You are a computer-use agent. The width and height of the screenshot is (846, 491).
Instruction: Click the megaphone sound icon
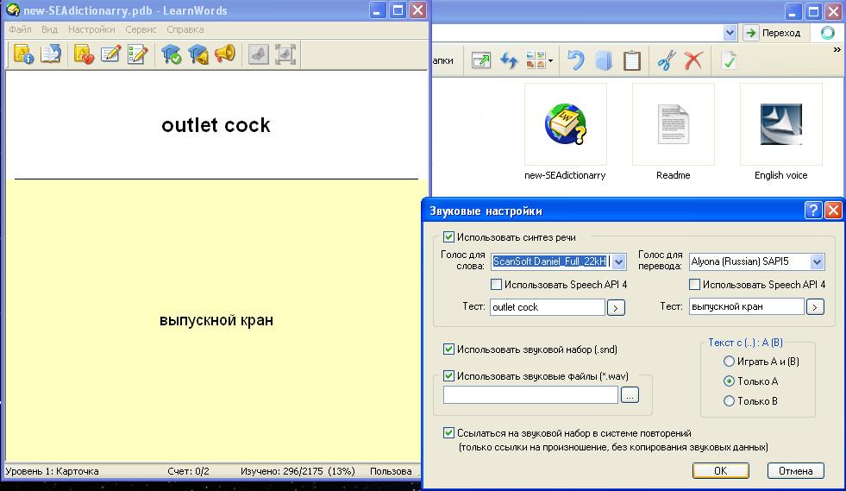[x=224, y=54]
